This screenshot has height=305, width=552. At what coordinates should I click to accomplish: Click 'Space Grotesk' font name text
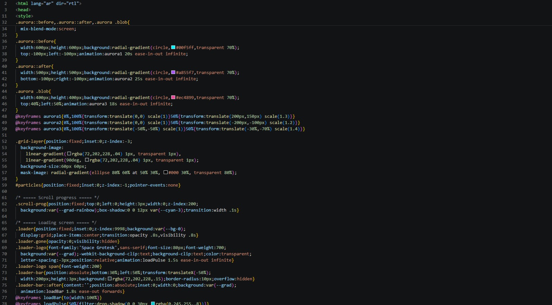(x=98, y=248)
